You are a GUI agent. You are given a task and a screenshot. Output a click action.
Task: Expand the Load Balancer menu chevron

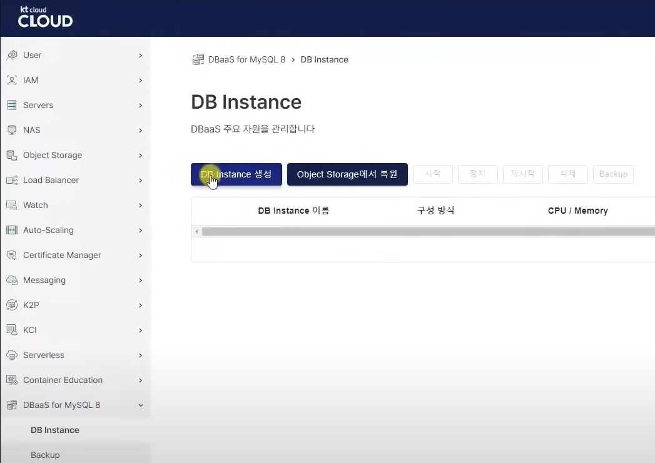click(140, 181)
